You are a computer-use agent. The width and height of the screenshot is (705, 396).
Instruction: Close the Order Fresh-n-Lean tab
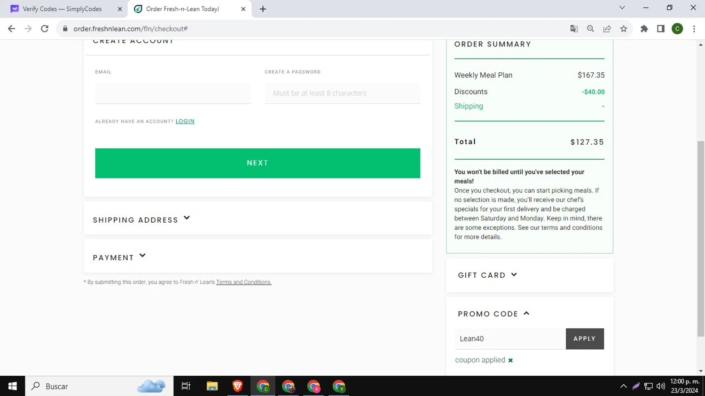(x=243, y=9)
